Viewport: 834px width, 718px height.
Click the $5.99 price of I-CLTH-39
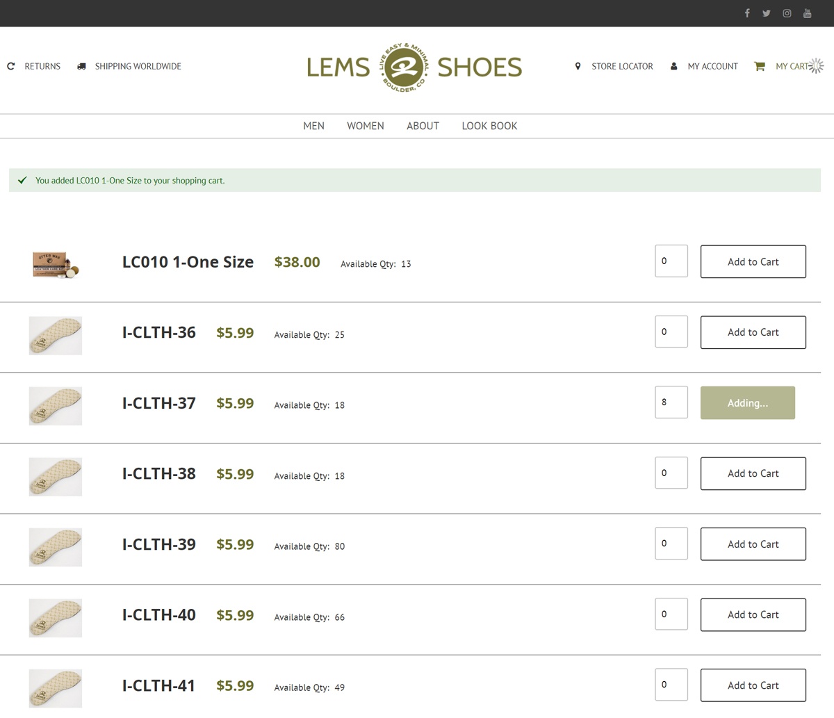[x=235, y=544]
